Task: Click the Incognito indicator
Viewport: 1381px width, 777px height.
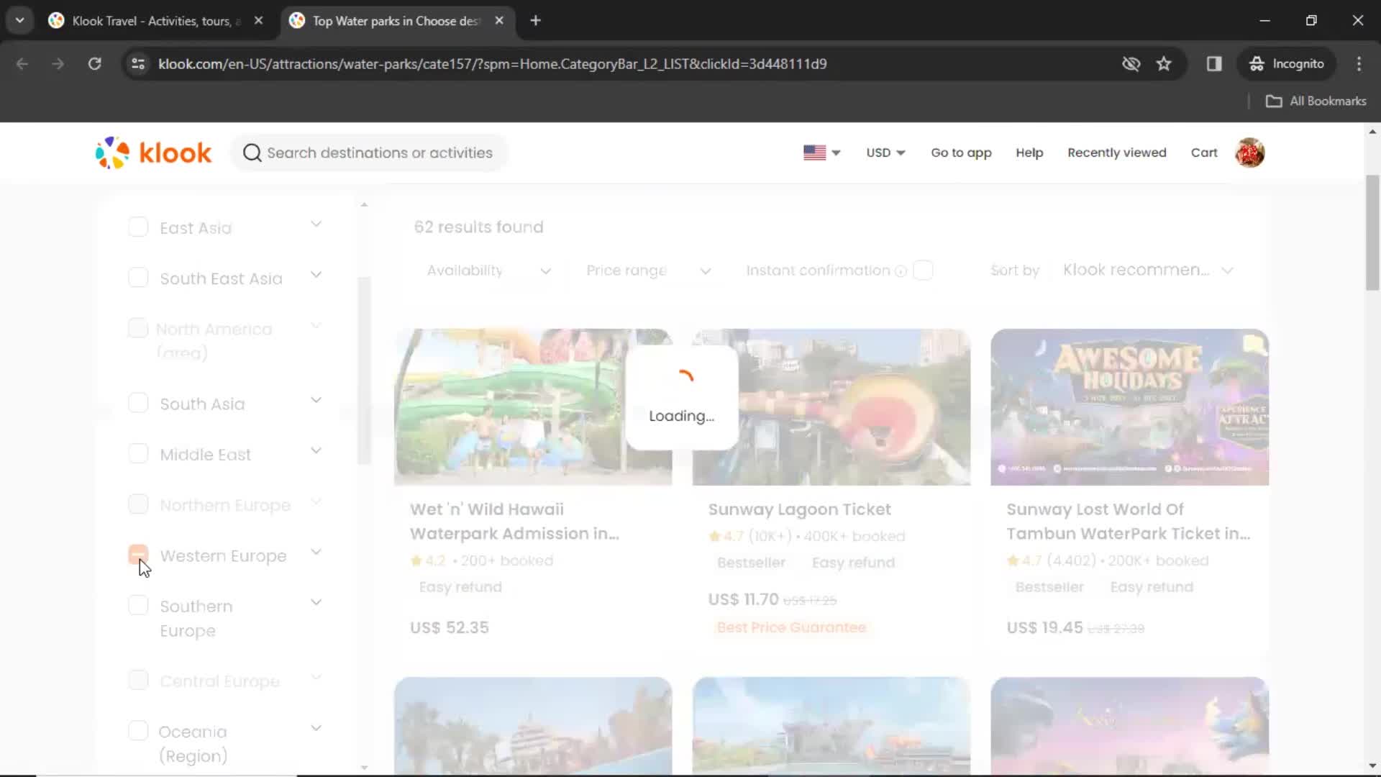Action: 1286,63
